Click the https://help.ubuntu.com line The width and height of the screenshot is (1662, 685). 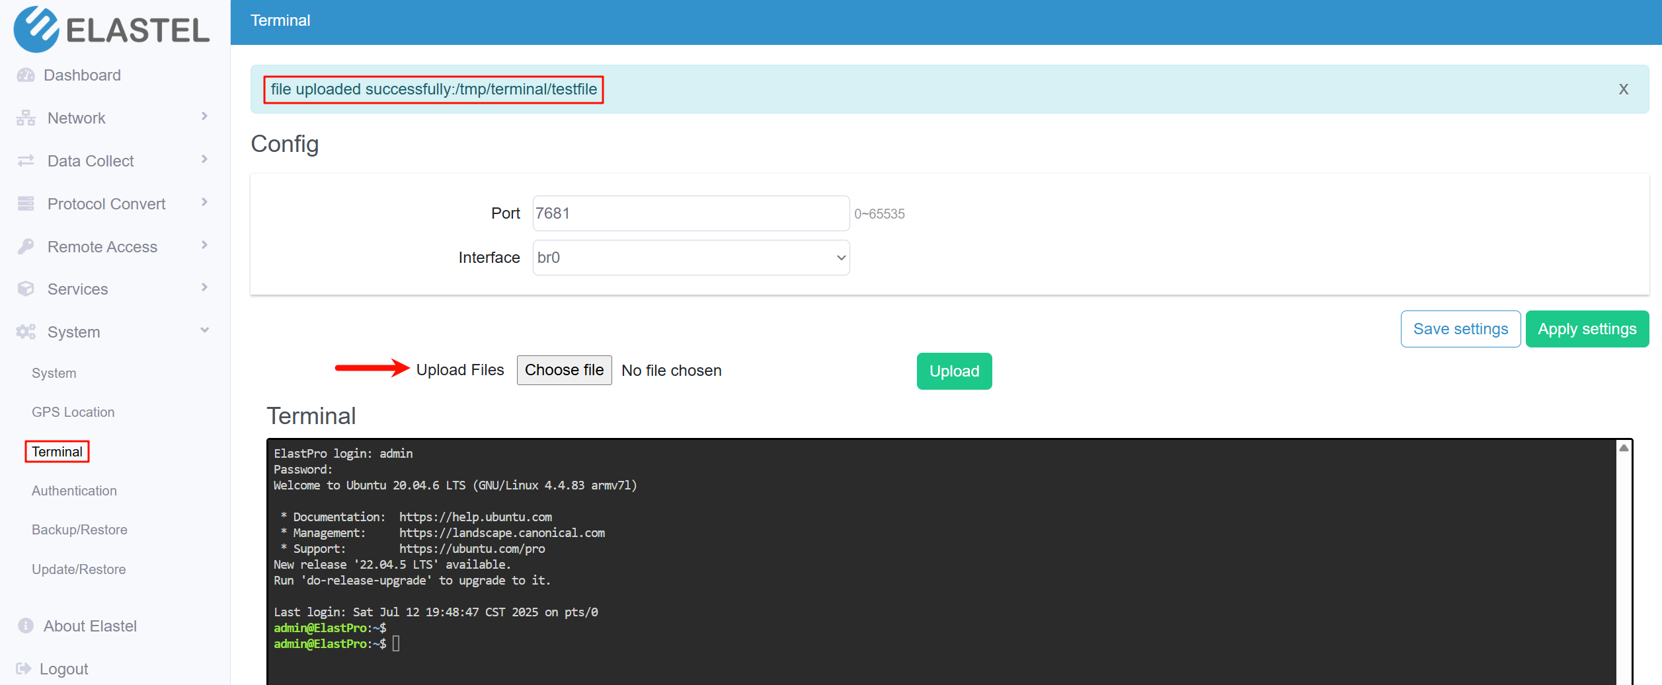(x=475, y=517)
